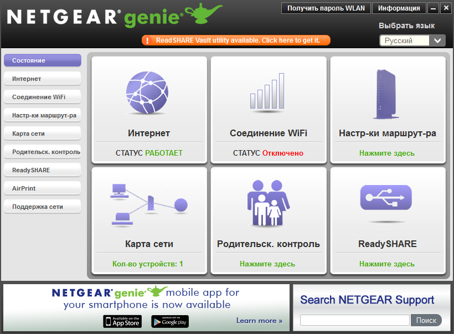
Task: Click the Кол-во устройств: 1 text
Action: pyautogui.click(x=148, y=264)
